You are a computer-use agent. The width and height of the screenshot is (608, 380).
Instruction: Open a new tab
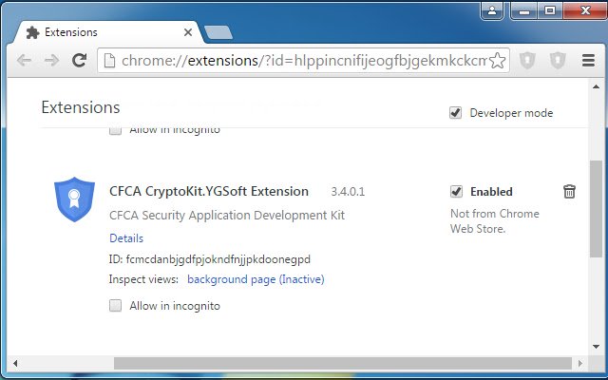[x=218, y=32]
